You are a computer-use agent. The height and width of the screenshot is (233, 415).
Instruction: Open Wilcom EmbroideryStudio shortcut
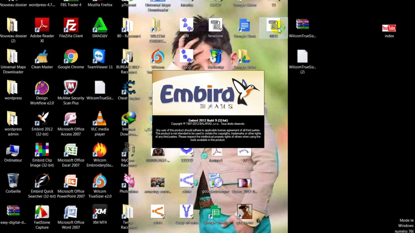coord(100,155)
